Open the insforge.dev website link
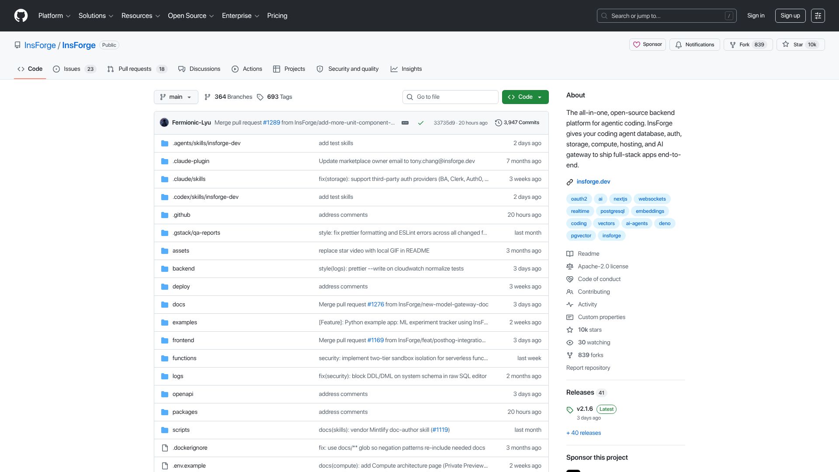 pyautogui.click(x=593, y=182)
